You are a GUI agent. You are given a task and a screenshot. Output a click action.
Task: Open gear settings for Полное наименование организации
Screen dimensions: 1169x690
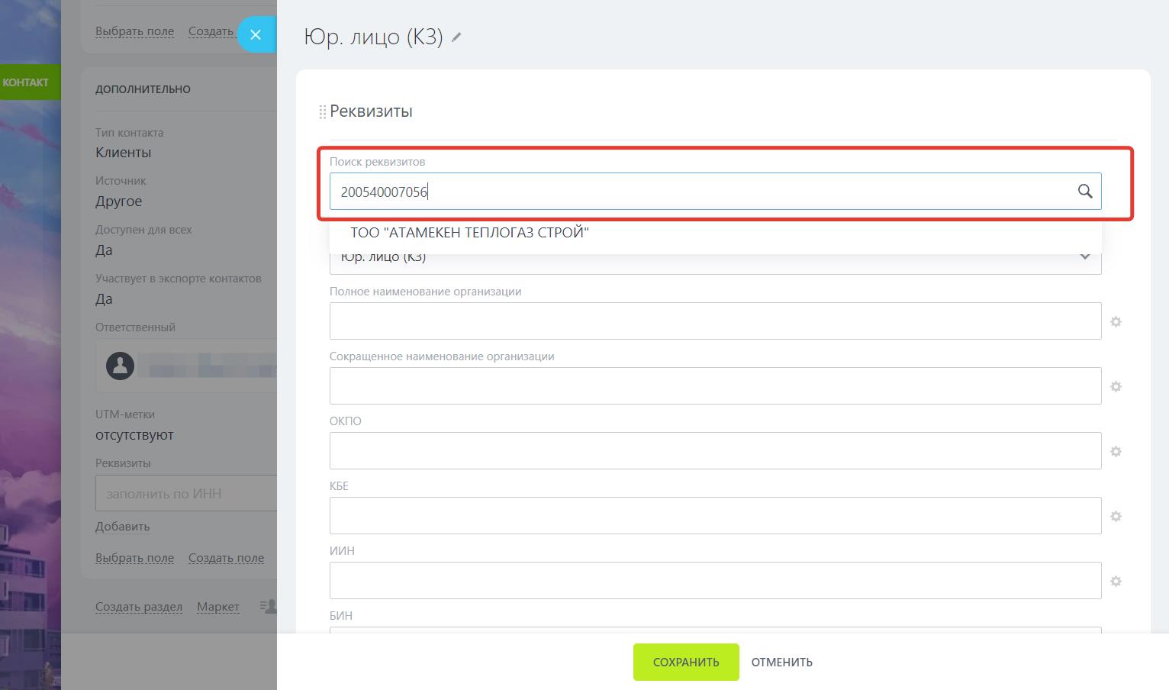click(1116, 322)
